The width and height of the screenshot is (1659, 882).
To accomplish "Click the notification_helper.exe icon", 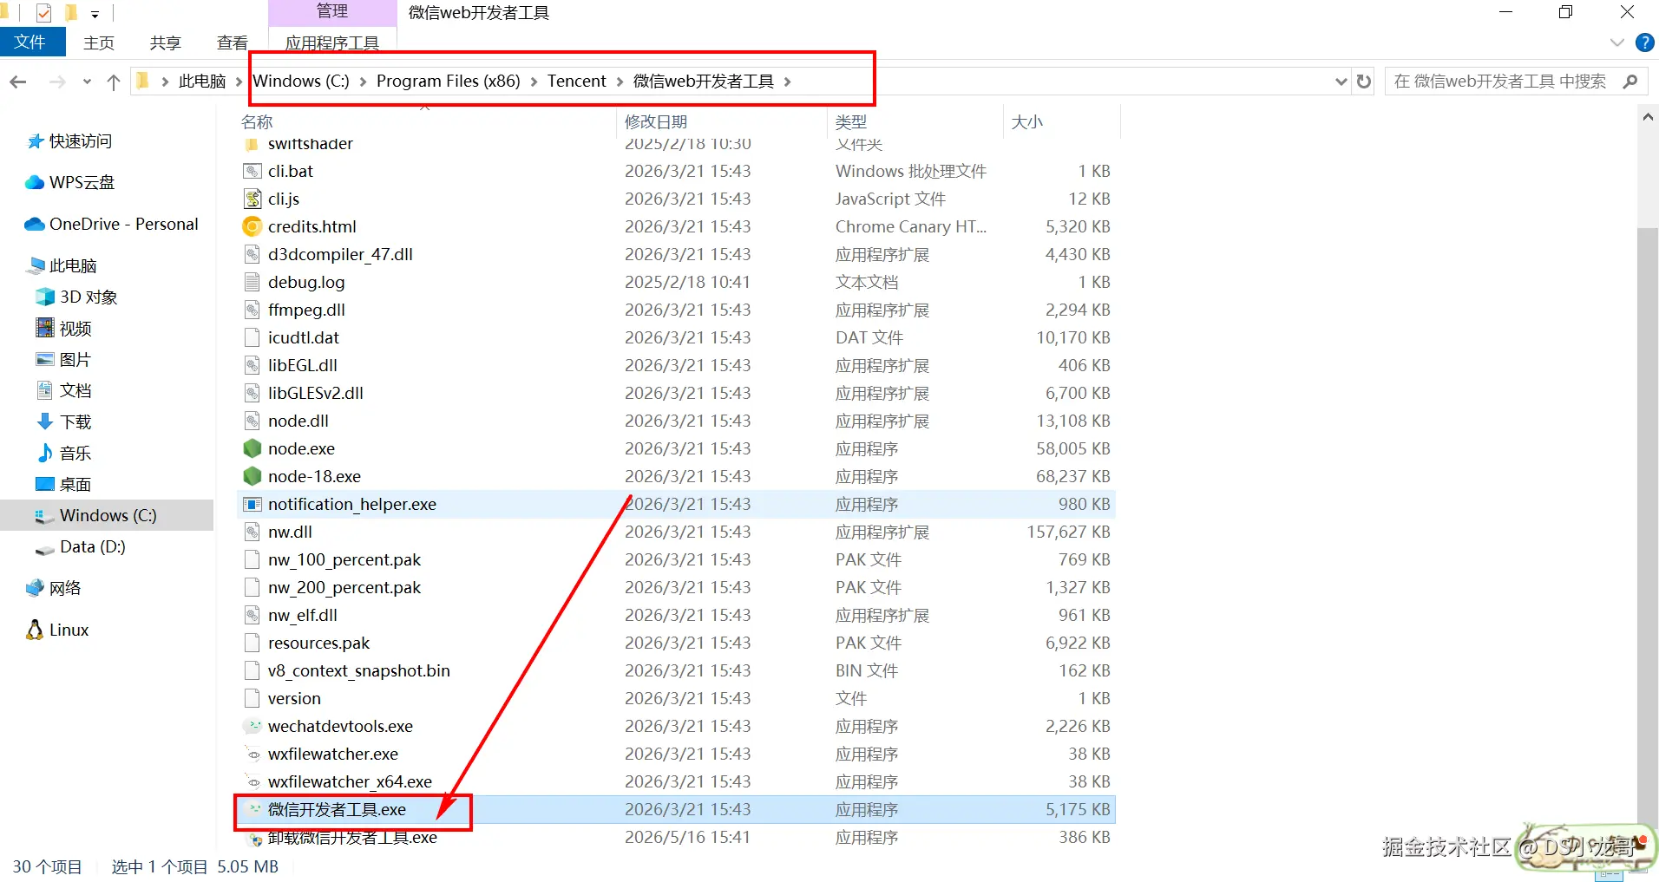I will point(252,504).
